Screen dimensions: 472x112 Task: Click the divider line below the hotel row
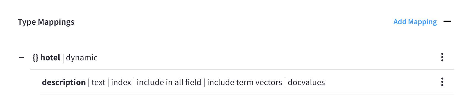click(x=242, y=69)
